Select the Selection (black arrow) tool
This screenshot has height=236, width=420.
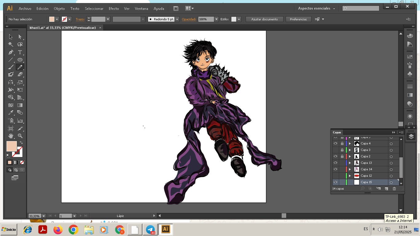click(x=11, y=37)
